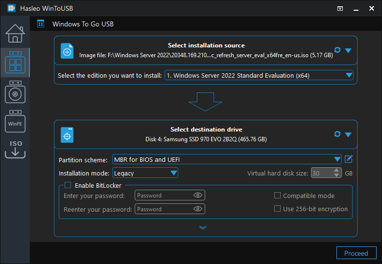Show the reentered password via eye icon
Viewport: 382px width, 264px height.
pyautogui.click(x=198, y=209)
